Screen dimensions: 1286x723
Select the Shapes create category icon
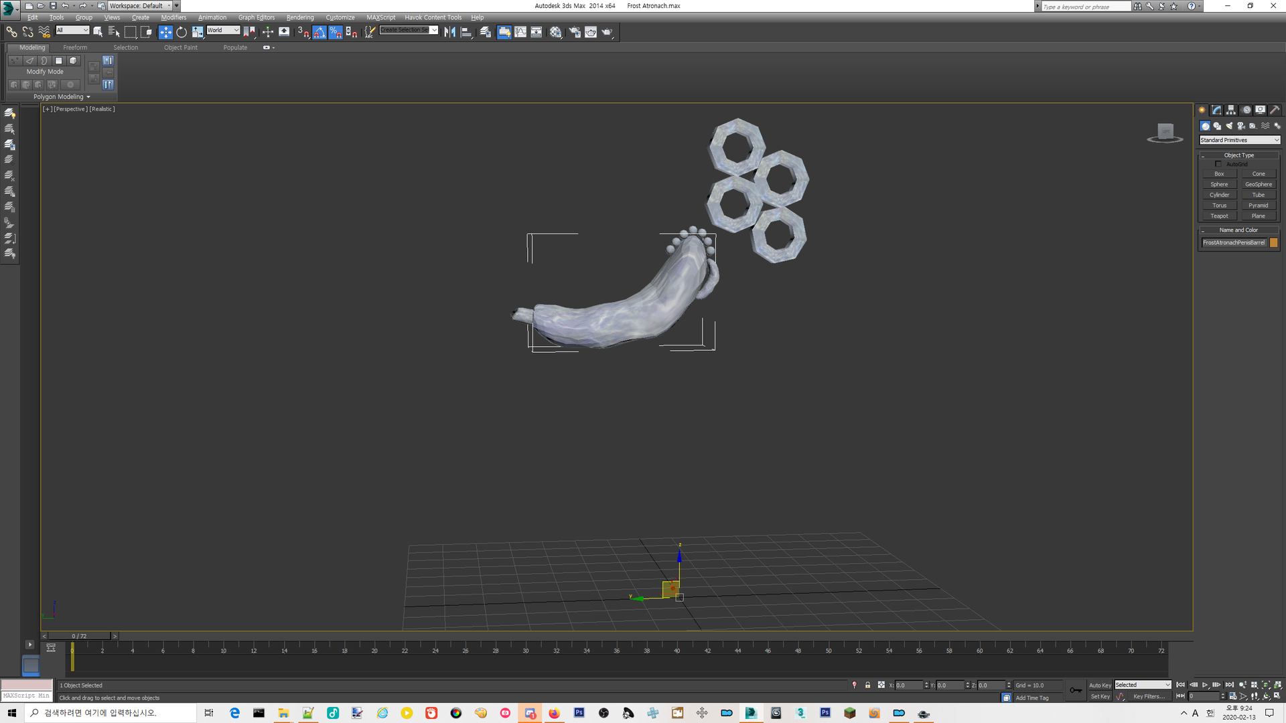point(1217,126)
